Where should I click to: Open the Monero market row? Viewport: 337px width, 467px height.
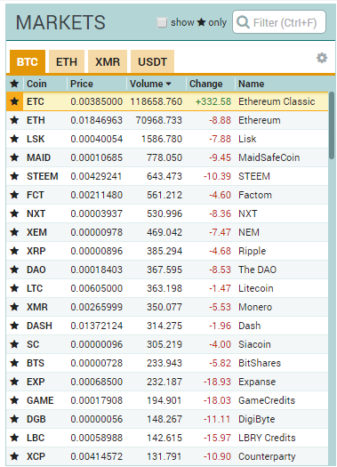click(x=167, y=307)
